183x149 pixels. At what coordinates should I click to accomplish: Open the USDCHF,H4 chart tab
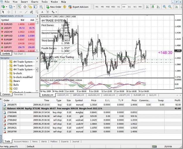coord(63,95)
